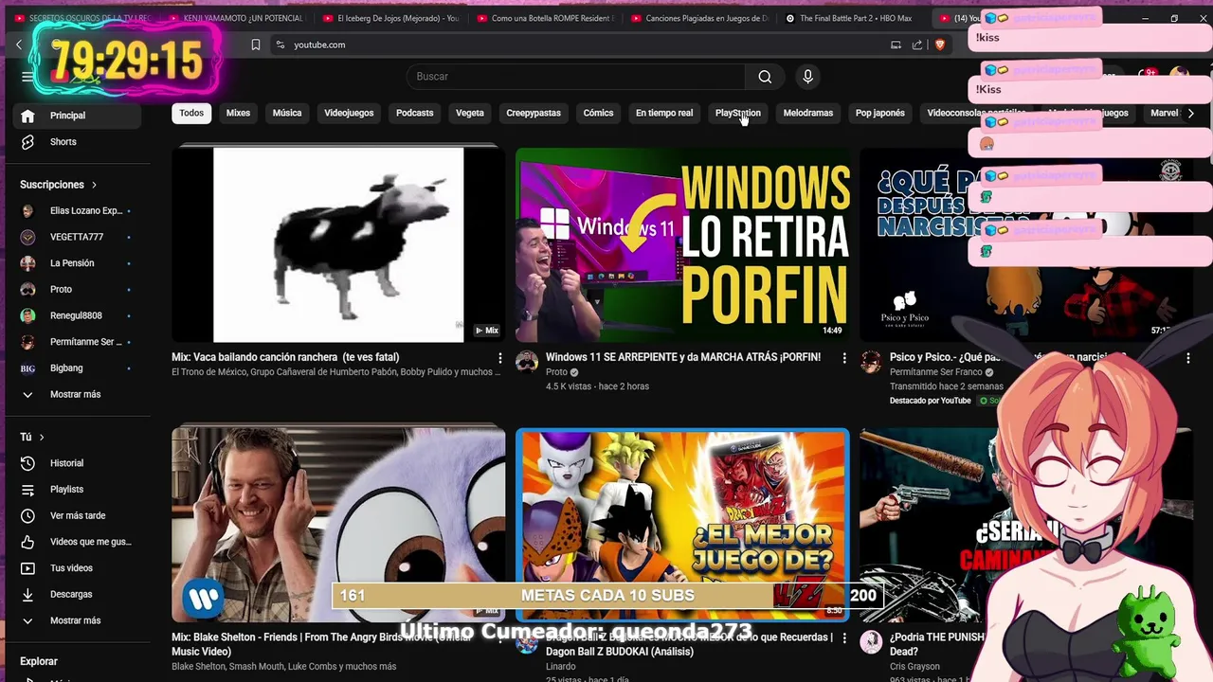The image size is (1213, 682).
Task: Start voice search with the microphone icon
Action: tap(807, 77)
